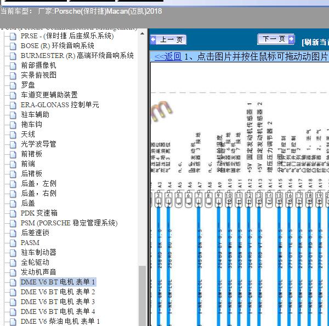
Task: Select the ERA-GLONASS 控制单元 entry label
Action: [60, 105]
